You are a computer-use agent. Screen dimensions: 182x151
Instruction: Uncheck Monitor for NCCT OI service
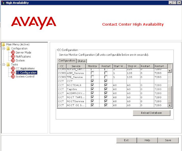[x=92, y=105]
